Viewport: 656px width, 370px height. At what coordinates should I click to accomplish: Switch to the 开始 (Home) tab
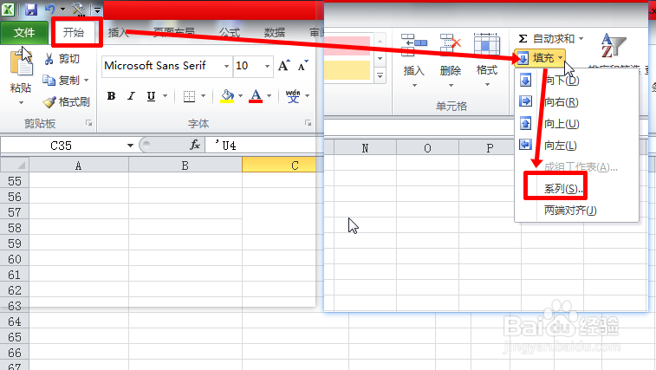coord(74,32)
